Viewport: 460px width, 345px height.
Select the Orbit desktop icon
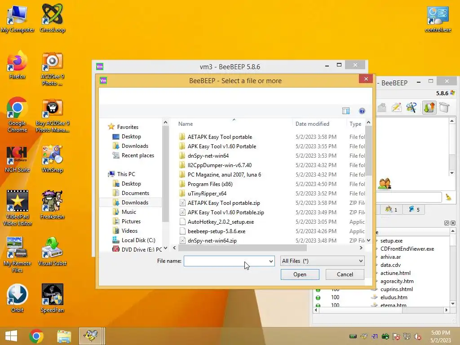pyautogui.click(x=18, y=298)
